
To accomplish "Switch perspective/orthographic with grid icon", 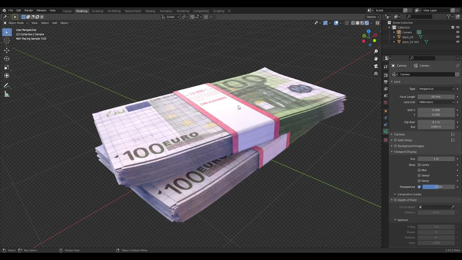I will [376, 74].
